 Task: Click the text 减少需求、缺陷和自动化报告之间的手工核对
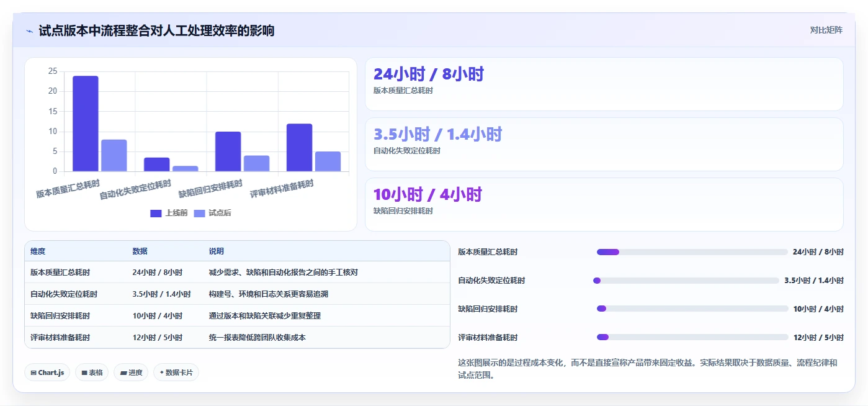click(284, 273)
